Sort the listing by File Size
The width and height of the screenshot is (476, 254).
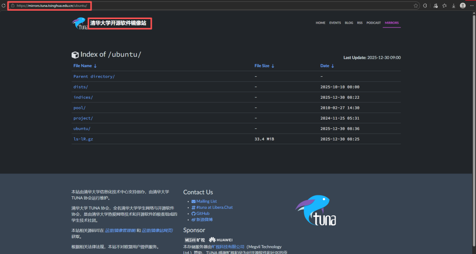coord(264,66)
